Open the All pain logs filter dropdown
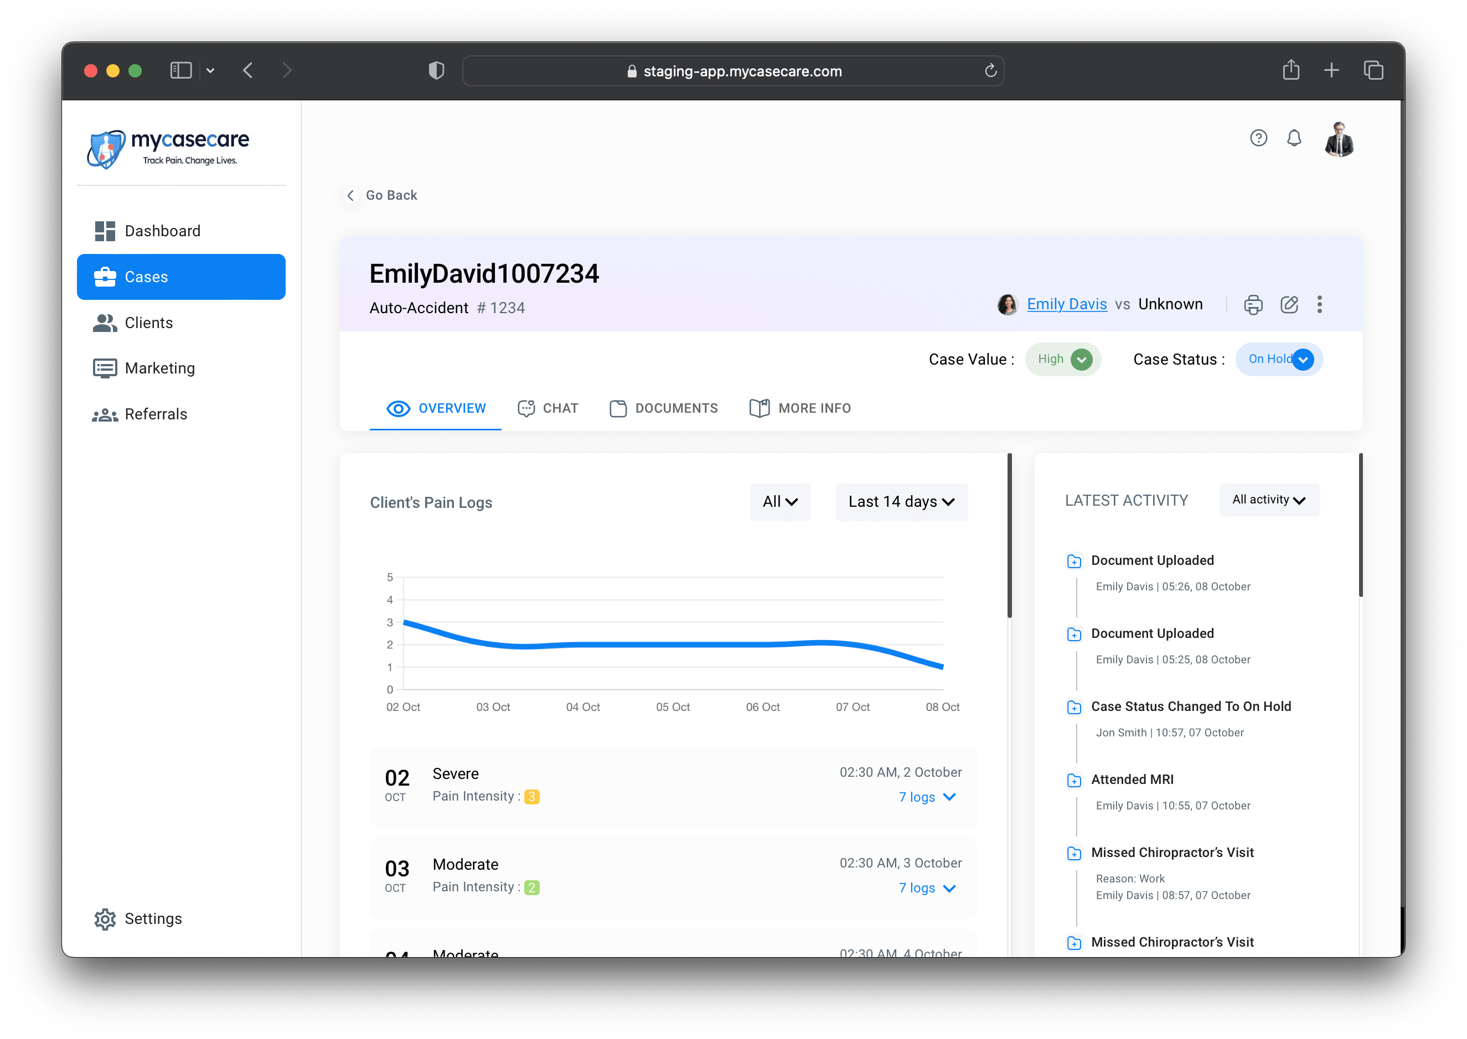The width and height of the screenshot is (1467, 1039). point(780,502)
